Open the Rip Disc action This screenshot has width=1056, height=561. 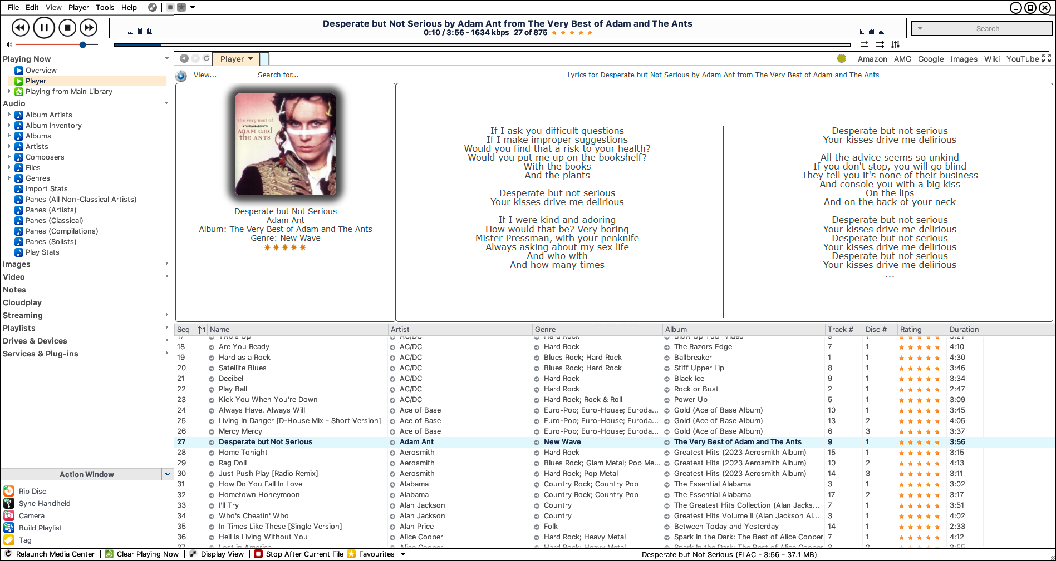[x=9, y=491]
